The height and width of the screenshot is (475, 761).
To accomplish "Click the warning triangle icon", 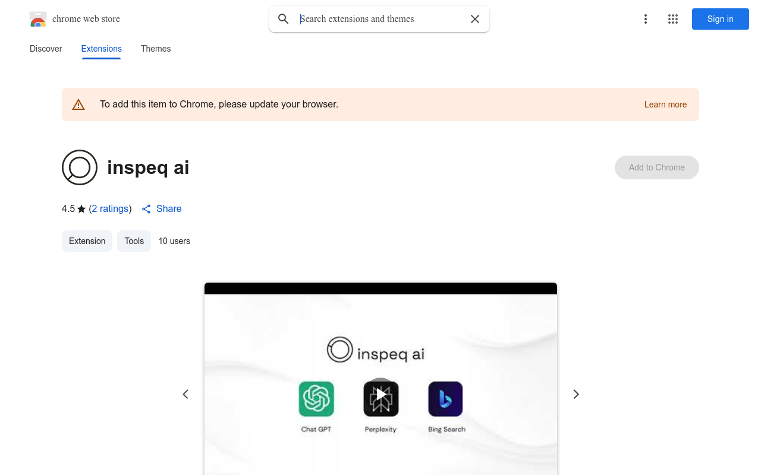I will point(78,104).
